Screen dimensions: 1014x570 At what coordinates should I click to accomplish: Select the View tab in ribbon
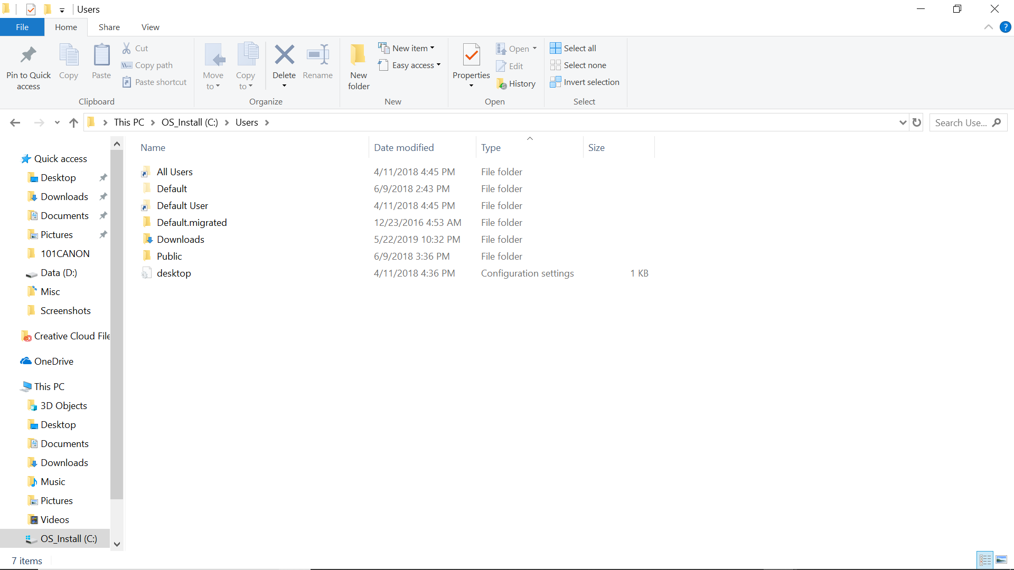pyautogui.click(x=150, y=27)
